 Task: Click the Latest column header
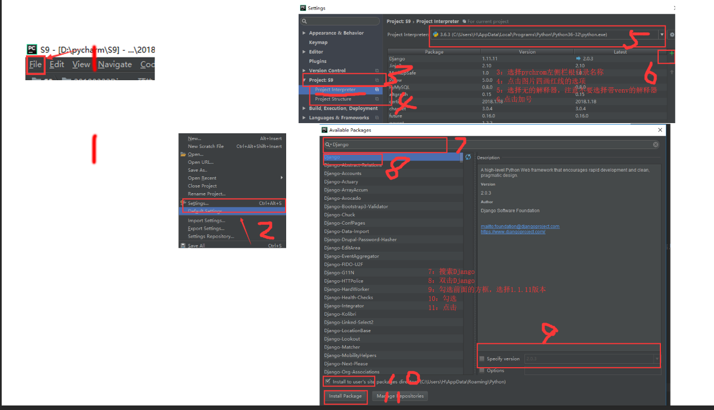(x=620, y=52)
